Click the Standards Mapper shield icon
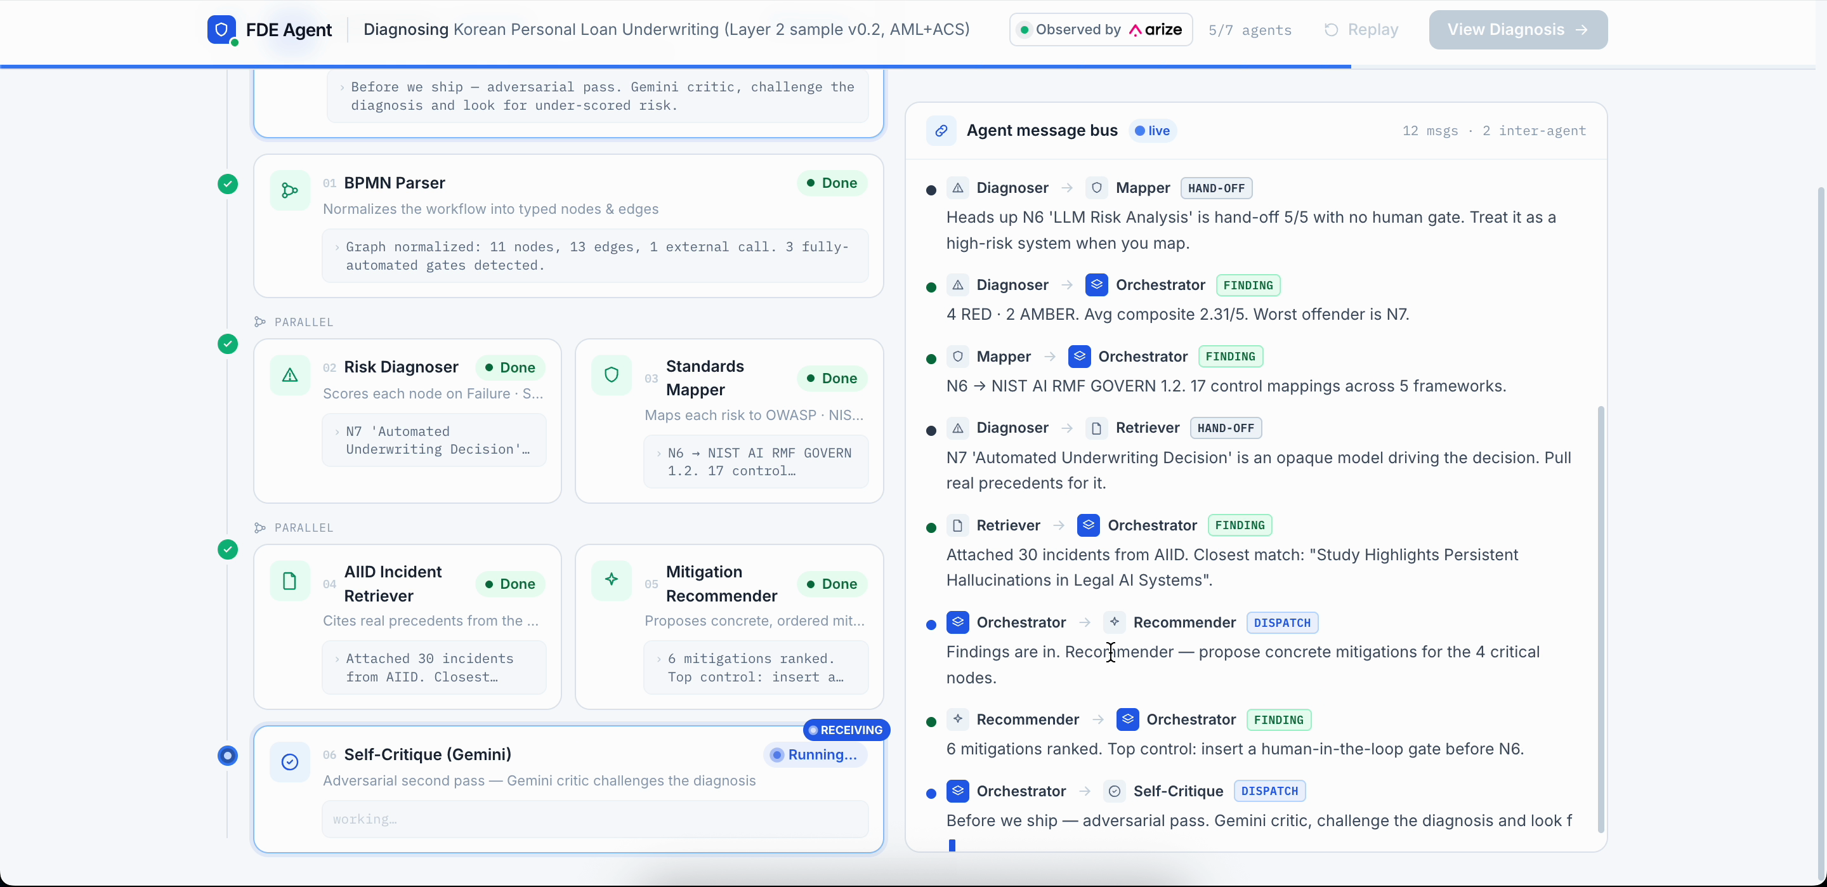This screenshot has height=887, width=1827. [612, 376]
